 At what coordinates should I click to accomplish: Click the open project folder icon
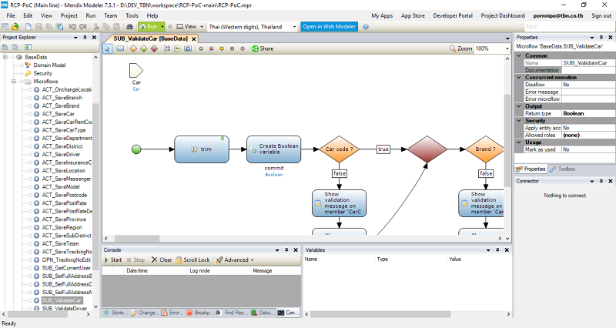(x=15, y=27)
